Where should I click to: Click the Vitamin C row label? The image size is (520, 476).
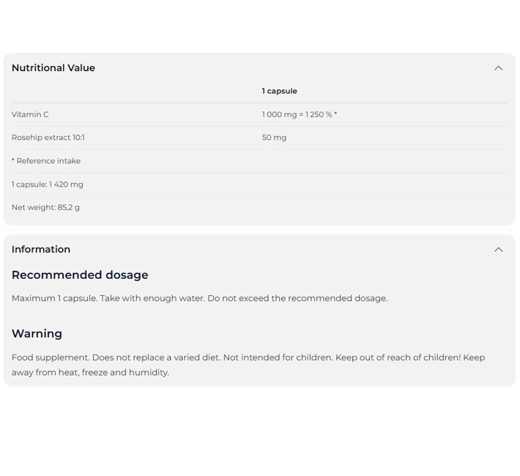coord(30,115)
